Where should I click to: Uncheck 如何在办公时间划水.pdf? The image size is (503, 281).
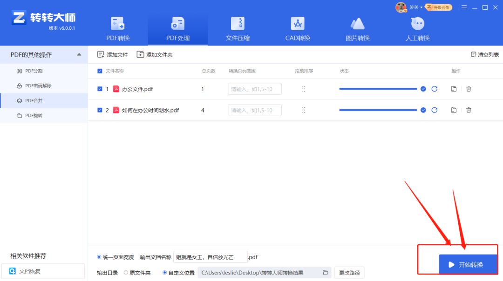click(100, 110)
